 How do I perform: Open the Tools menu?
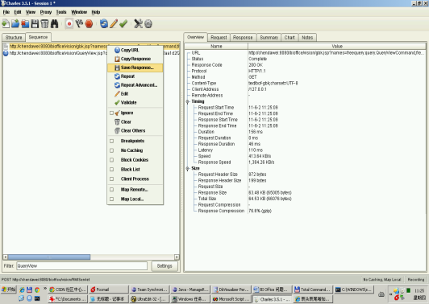[61, 12]
